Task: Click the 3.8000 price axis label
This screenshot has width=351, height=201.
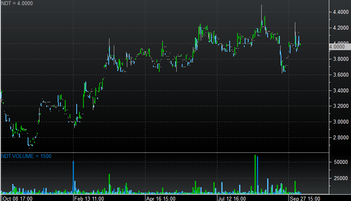Action: pyautogui.click(x=341, y=59)
